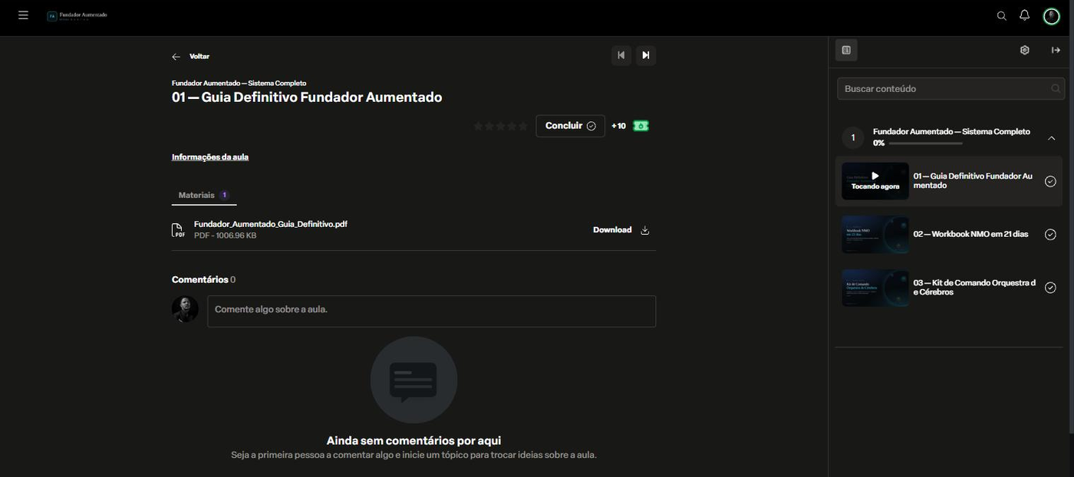The height and width of the screenshot is (477, 1074).
Task: Collapse the Fundador Aumentado module chevron
Action: tap(1051, 138)
